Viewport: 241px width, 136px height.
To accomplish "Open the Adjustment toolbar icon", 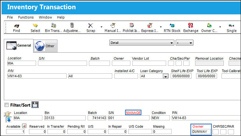I will tap(72, 25).
